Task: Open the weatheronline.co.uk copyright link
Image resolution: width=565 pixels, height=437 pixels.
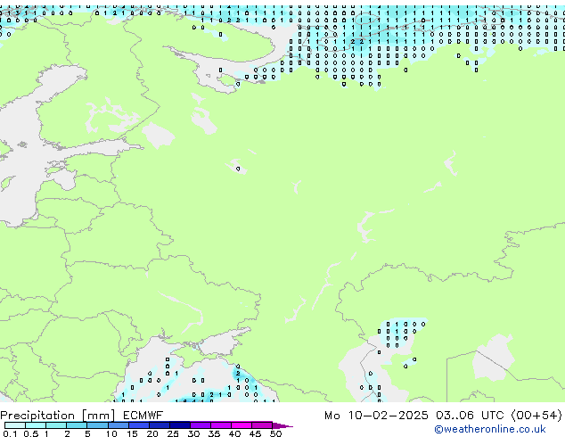Action: click(x=489, y=429)
